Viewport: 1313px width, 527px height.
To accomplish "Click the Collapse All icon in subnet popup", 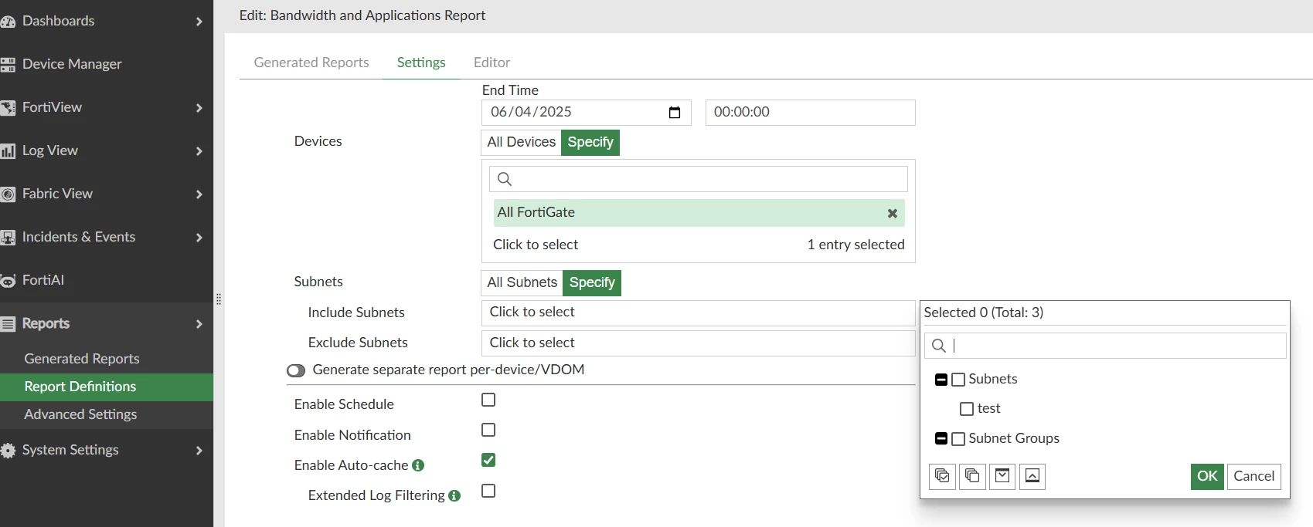I will (1032, 476).
